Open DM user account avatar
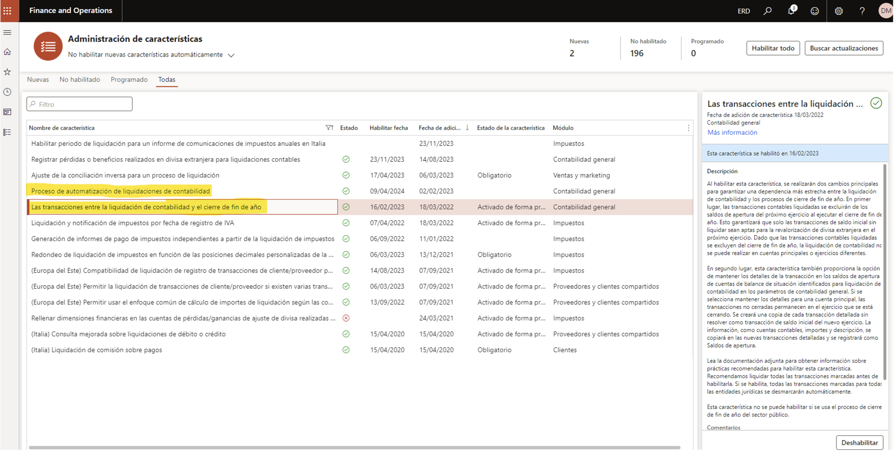 (886, 11)
